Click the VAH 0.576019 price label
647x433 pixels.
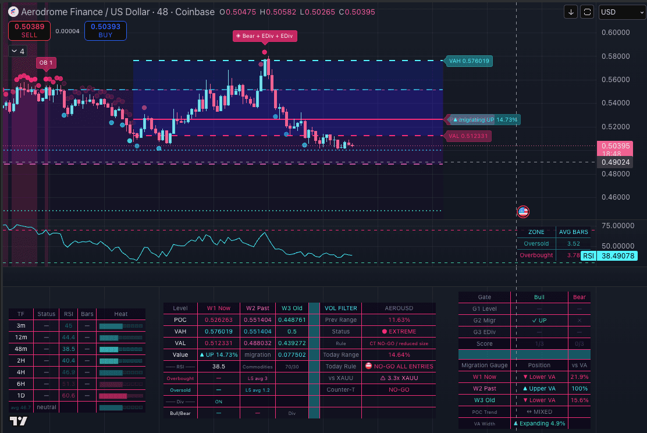click(x=469, y=61)
